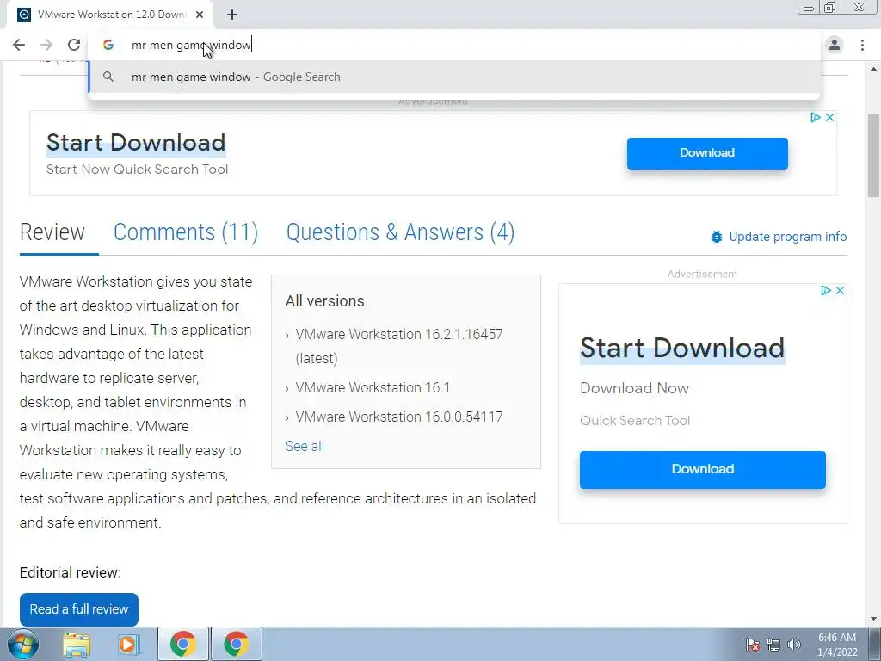881x661 pixels.
Task: Open File Explorer from the taskbar
Action: (77, 645)
